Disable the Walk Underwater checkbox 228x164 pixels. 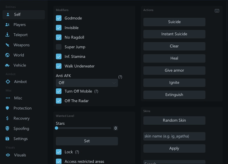click(x=59, y=66)
